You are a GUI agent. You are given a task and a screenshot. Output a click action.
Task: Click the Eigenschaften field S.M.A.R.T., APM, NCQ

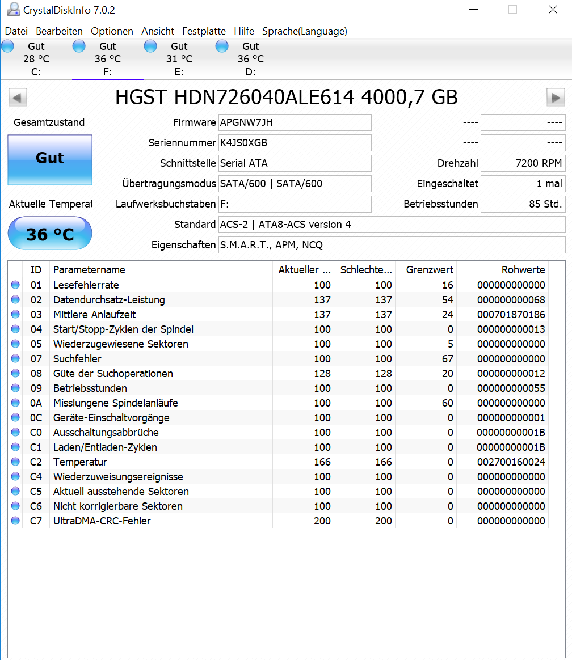392,245
